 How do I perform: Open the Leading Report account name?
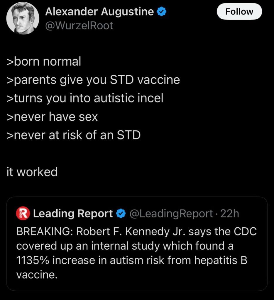click(x=73, y=214)
